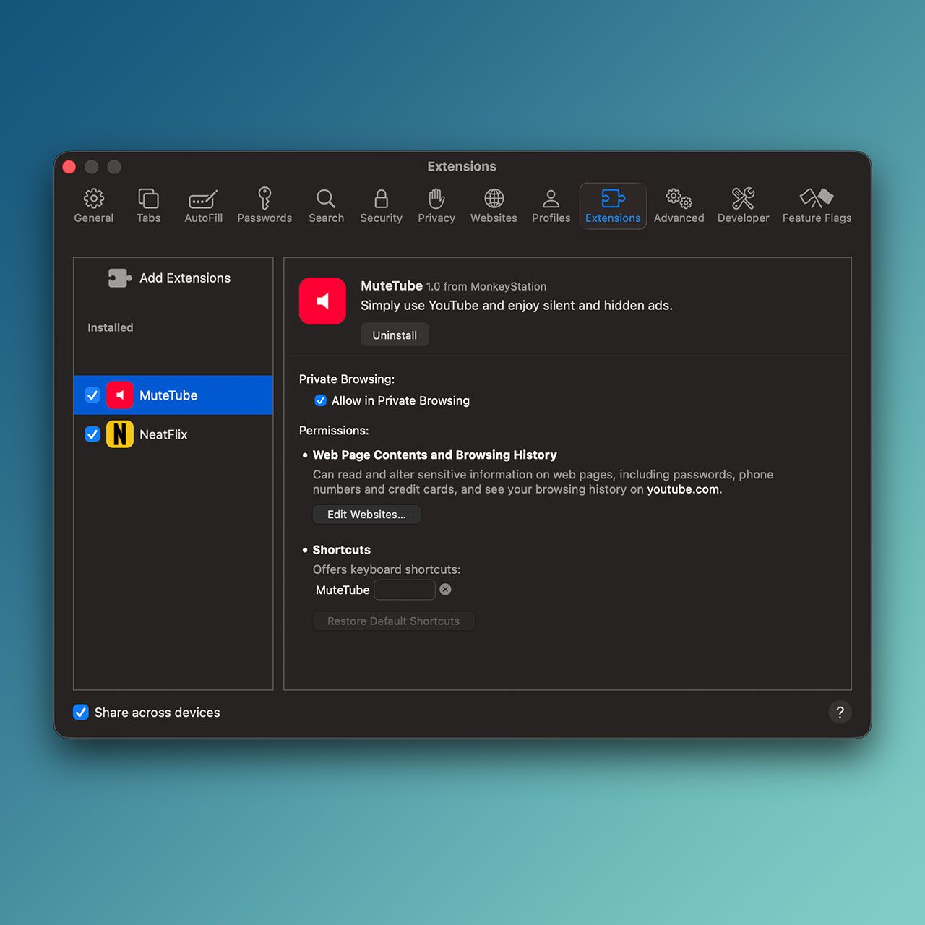Click the red close window button
This screenshot has height=925, width=925.
pos(69,167)
